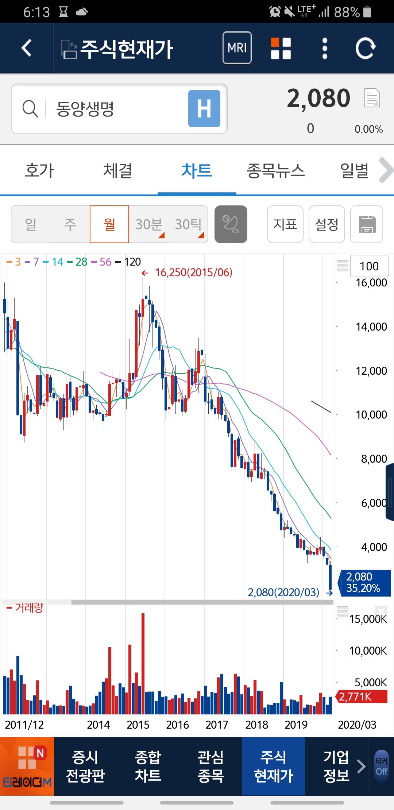Toggle the 티커 Off ticker button

(382, 766)
